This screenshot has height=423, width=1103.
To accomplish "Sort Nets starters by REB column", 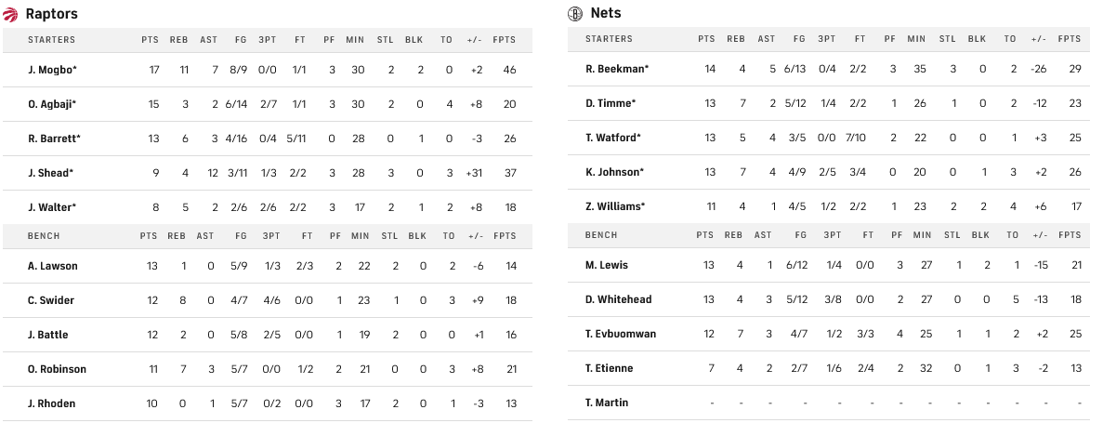I will click(x=735, y=39).
